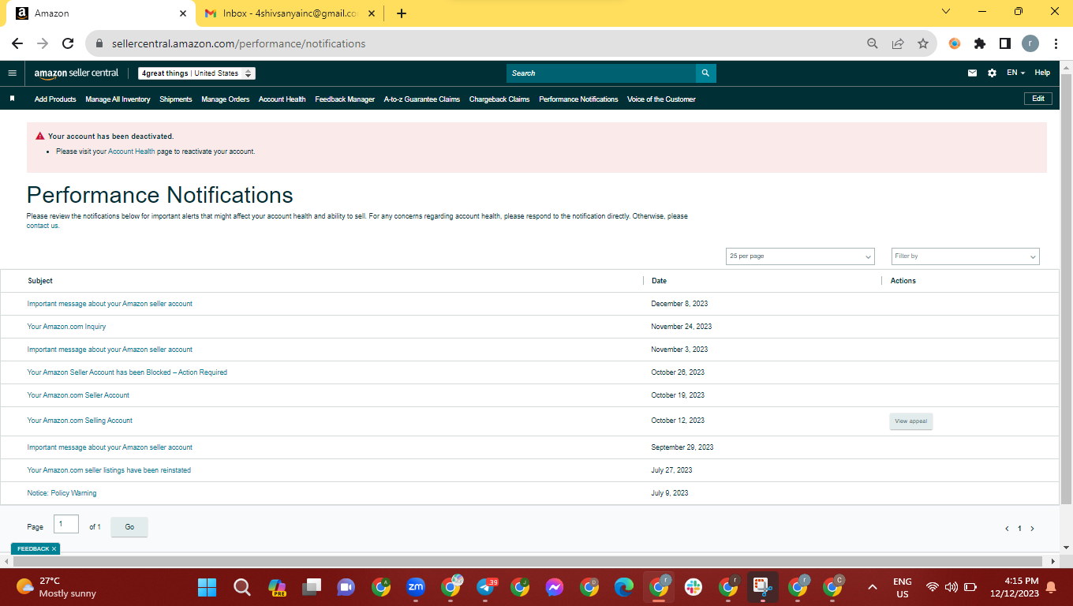Click the page number input box
This screenshot has height=606, width=1073.
[66, 524]
